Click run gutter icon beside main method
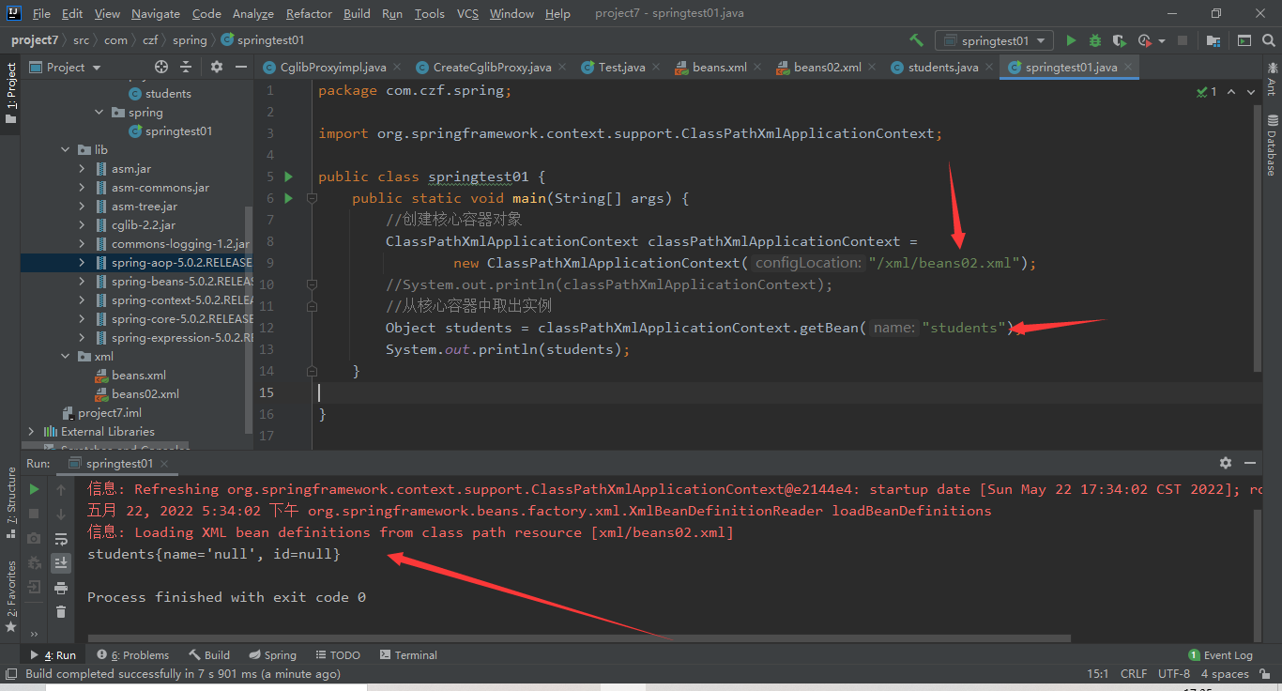Screen dimensions: 1282x691 click(x=289, y=198)
